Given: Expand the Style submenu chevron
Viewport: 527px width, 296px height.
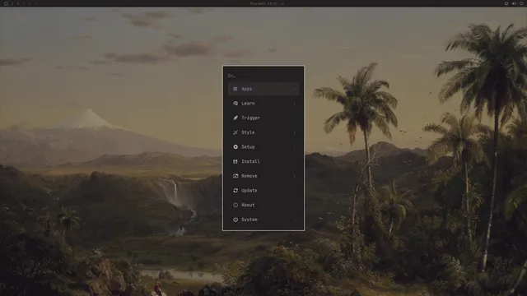Looking at the screenshot, I should [x=295, y=132].
